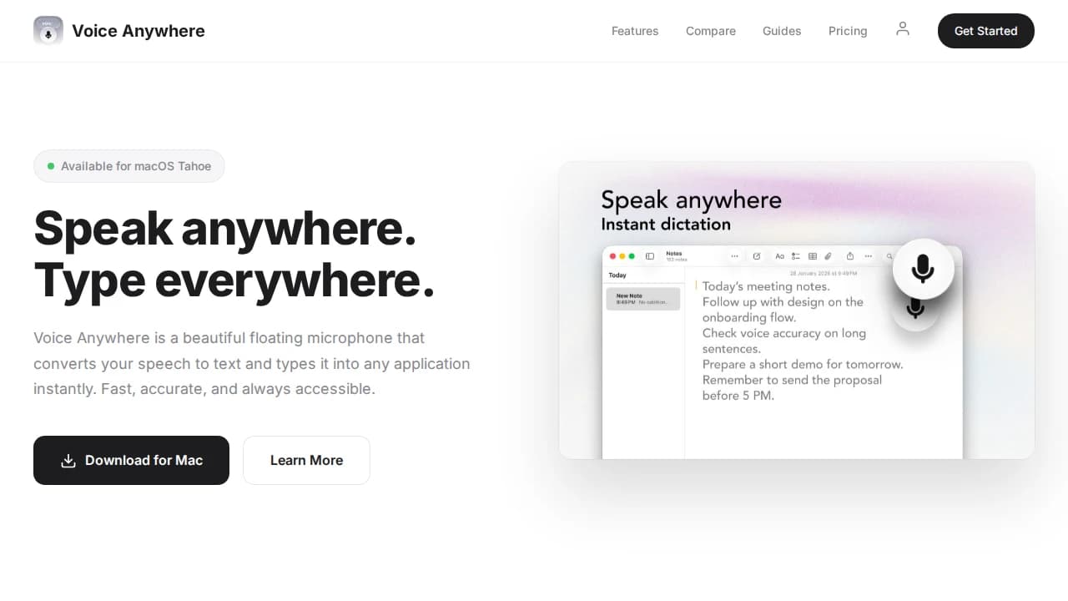Click the table icon in the Notes toolbar

coord(813,255)
